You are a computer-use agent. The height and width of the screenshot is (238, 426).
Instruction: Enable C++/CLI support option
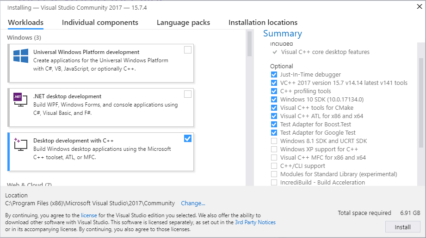[274, 166]
